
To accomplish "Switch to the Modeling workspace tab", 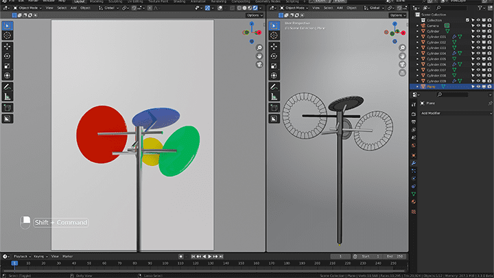I will point(97,1).
